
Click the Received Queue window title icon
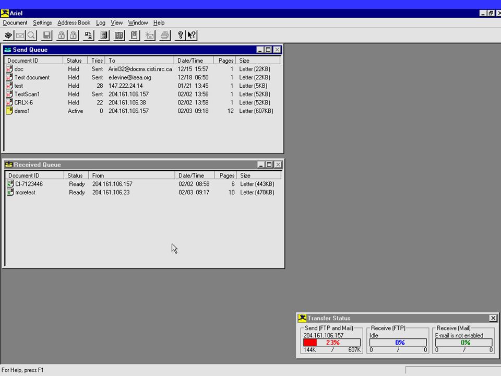tap(9, 164)
